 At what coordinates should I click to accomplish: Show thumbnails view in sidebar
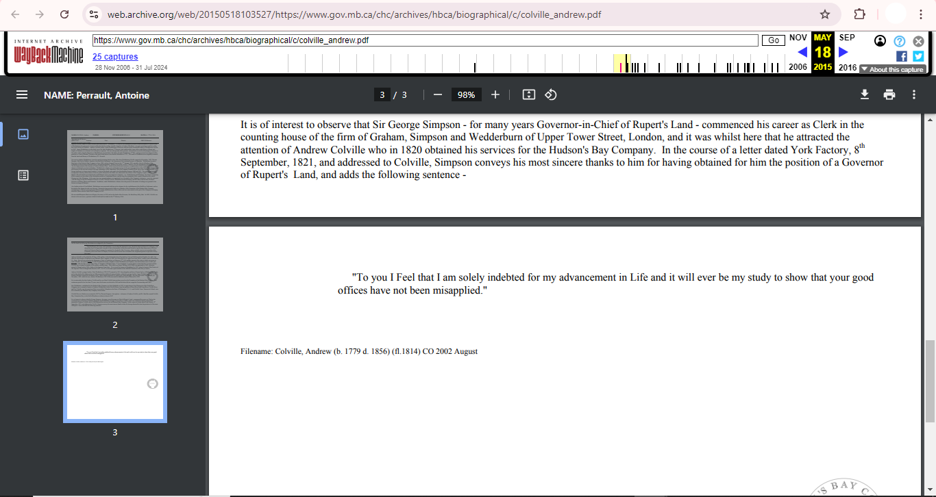click(x=23, y=134)
